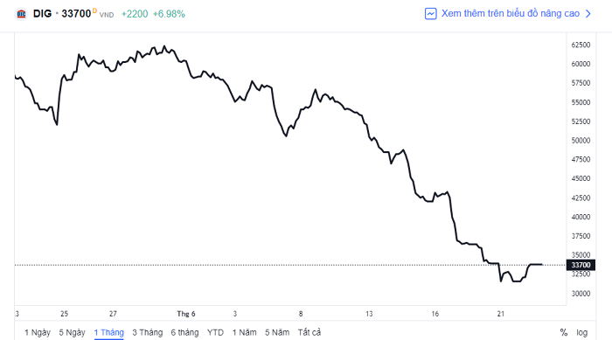Switch to the 3 Tháng range
The image size is (612, 340).
[x=147, y=332]
